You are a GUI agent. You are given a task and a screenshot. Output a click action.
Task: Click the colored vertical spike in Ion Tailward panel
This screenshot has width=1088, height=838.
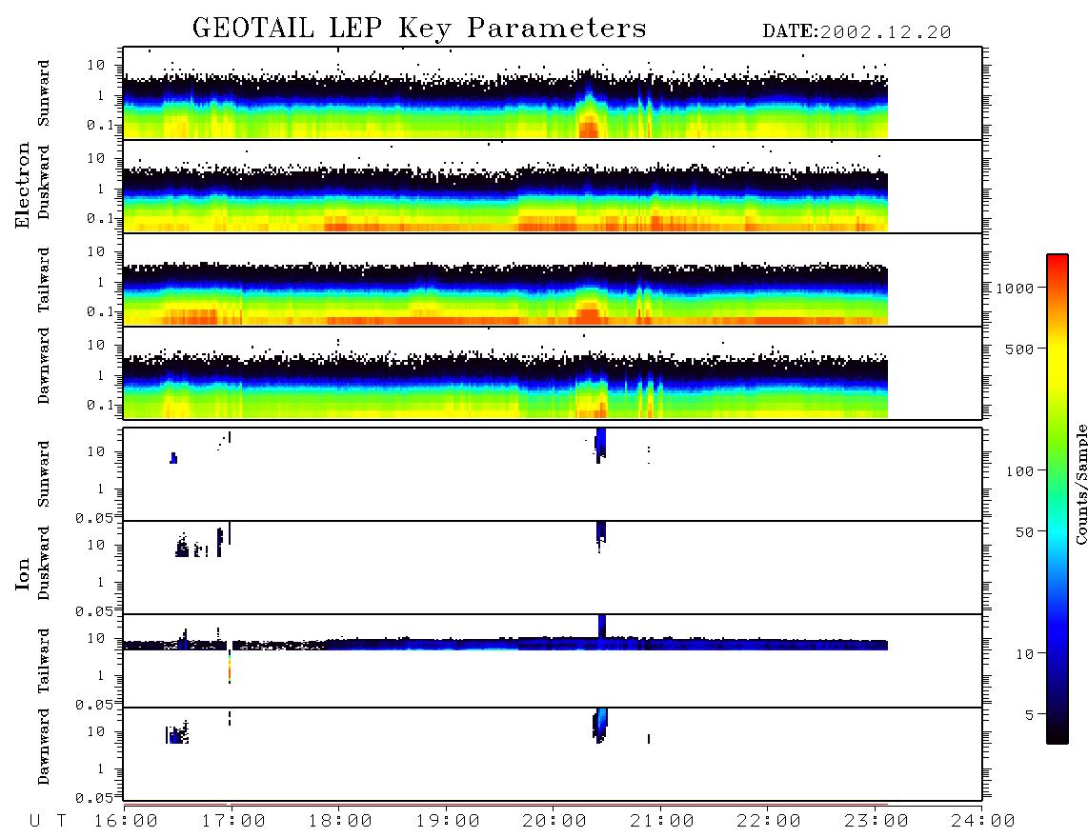point(229,668)
